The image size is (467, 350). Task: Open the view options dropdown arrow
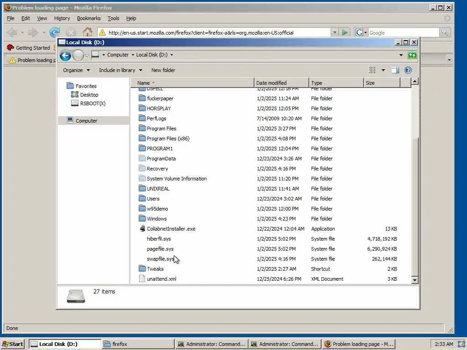(x=383, y=70)
